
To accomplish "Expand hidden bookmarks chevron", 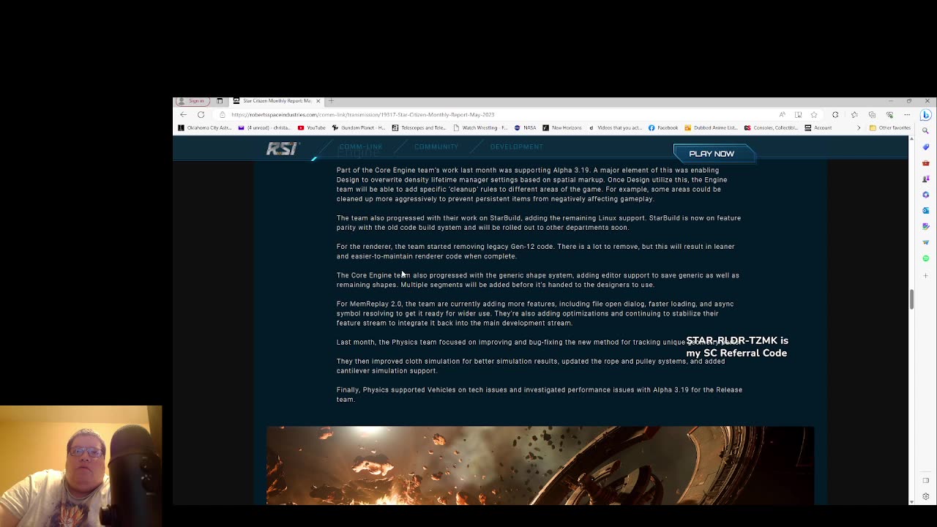I will [x=859, y=127].
